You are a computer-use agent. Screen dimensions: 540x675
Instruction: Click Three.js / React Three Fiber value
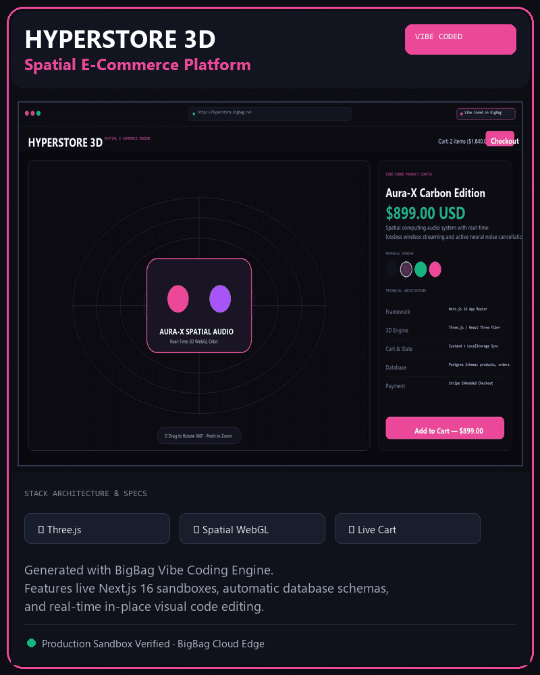[x=474, y=327]
